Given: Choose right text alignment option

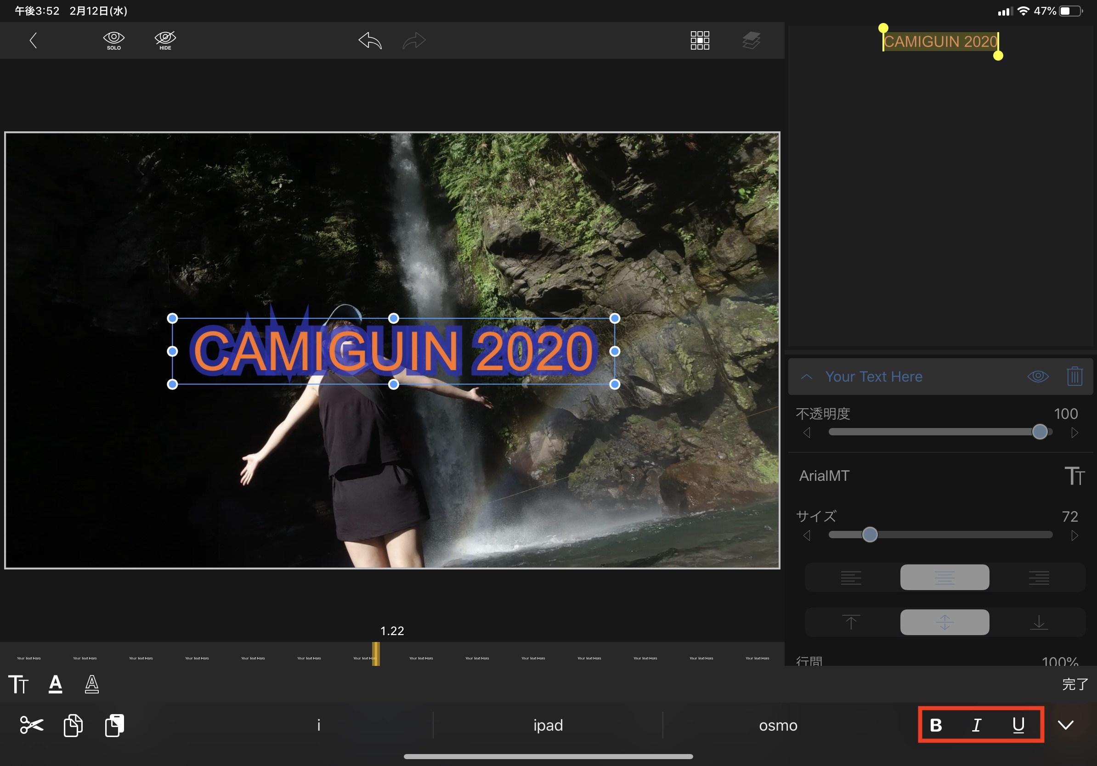Looking at the screenshot, I should [1039, 577].
